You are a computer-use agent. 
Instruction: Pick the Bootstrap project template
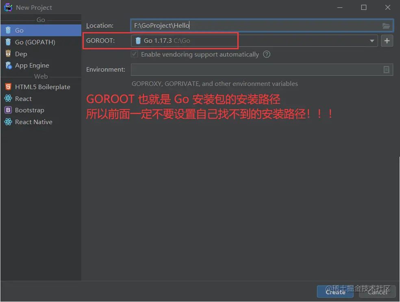click(x=41, y=110)
